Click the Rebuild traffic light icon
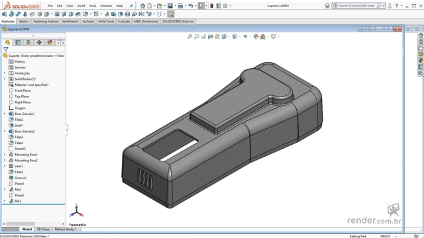 click(x=212, y=6)
